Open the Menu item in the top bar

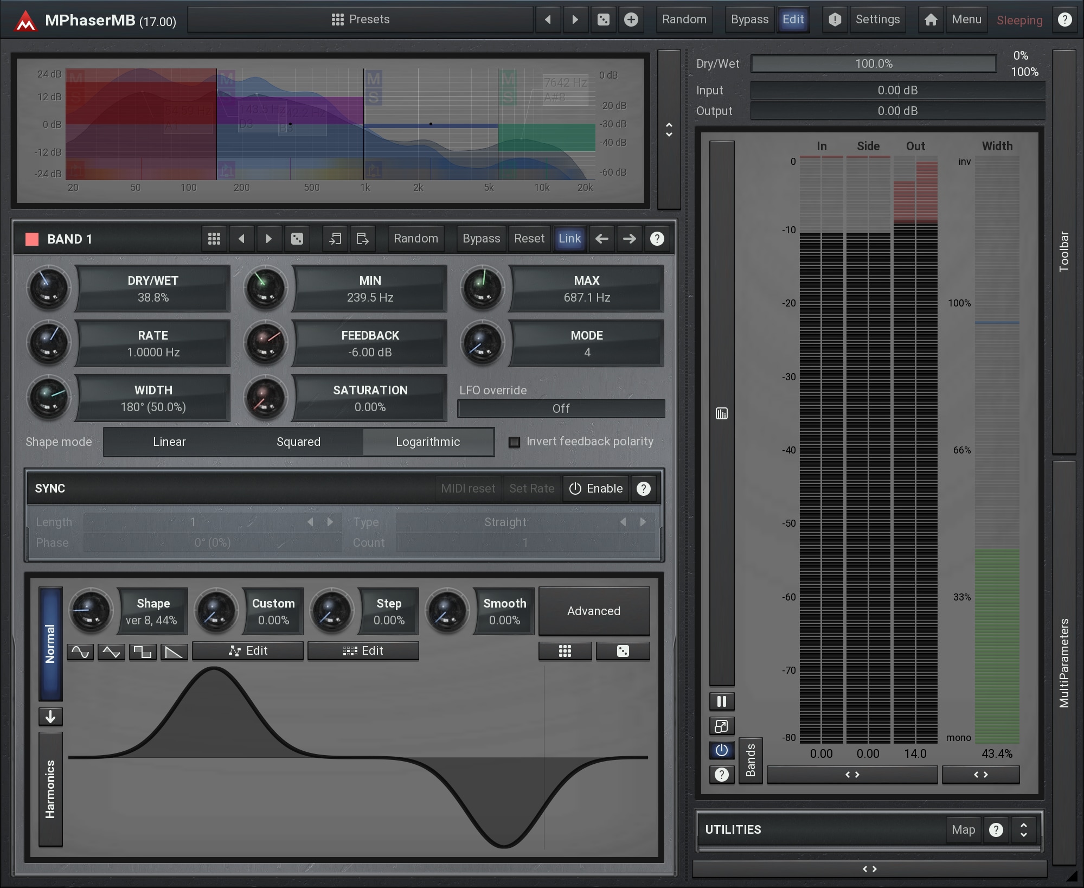(x=966, y=20)
